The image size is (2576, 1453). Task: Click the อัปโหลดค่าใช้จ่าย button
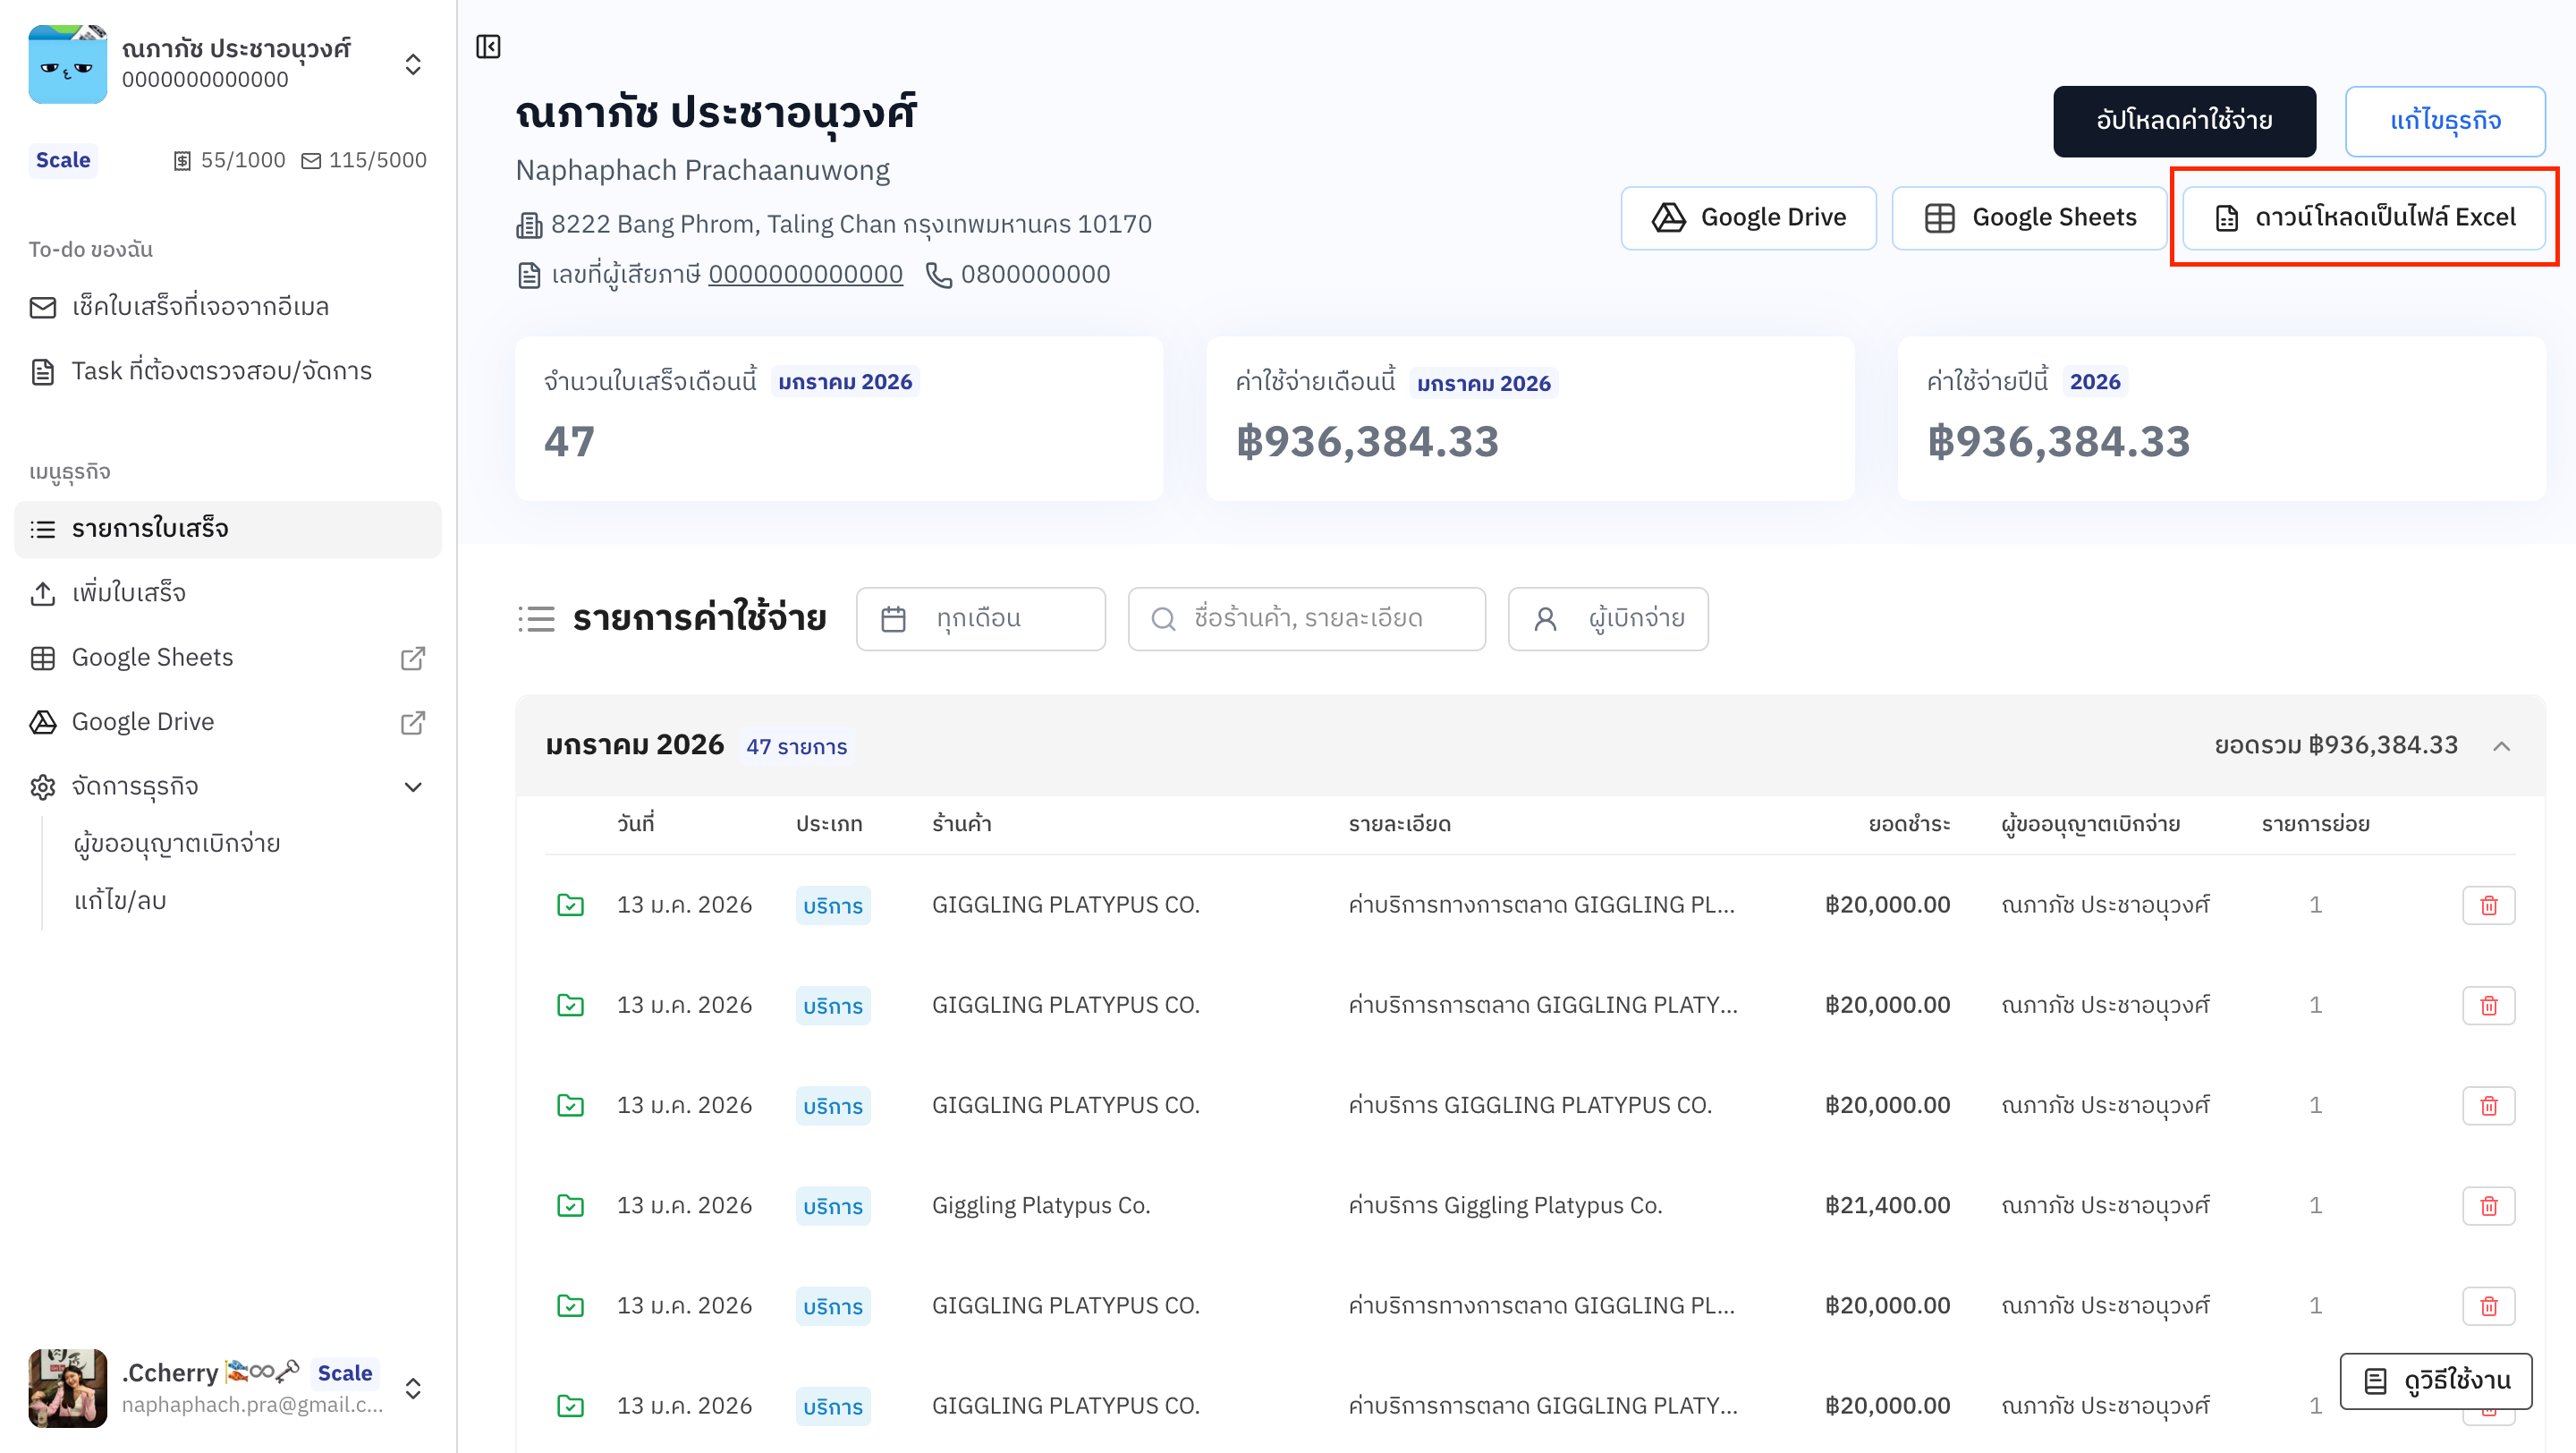click(x=2183, y=121)
